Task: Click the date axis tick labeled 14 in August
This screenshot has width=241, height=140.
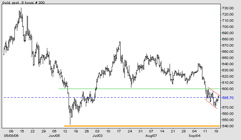Action: [x=162, y=131]
